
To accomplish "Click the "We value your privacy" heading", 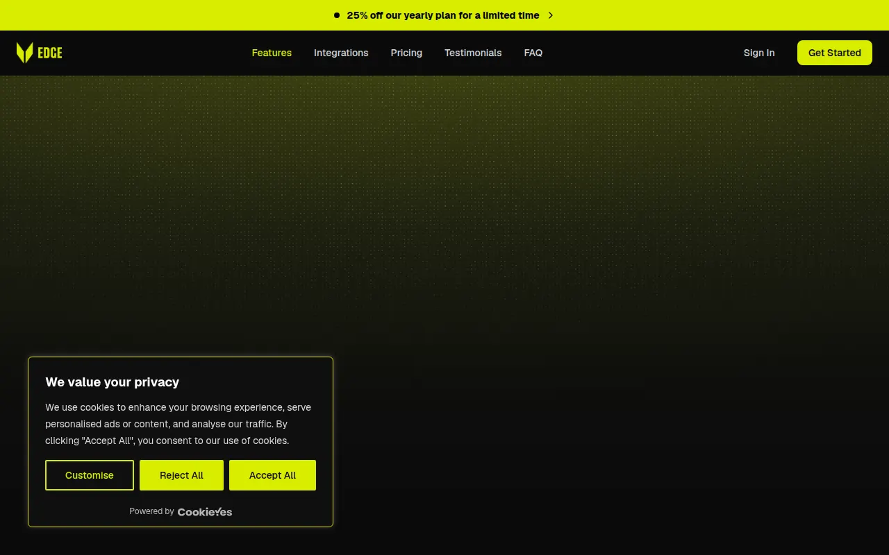I will tap(113, 382).
